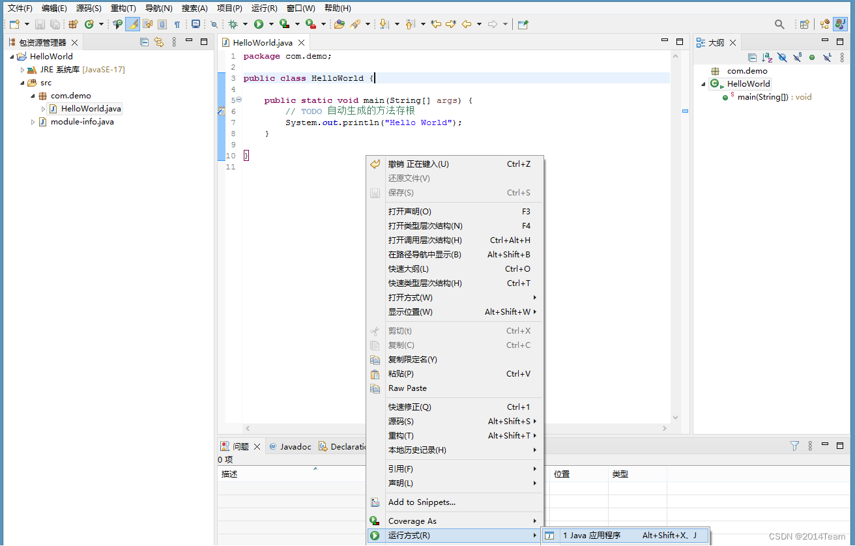Click the green Run button in toolbar
The width and height of the screenshot is (855, 546).
[259, 24]
